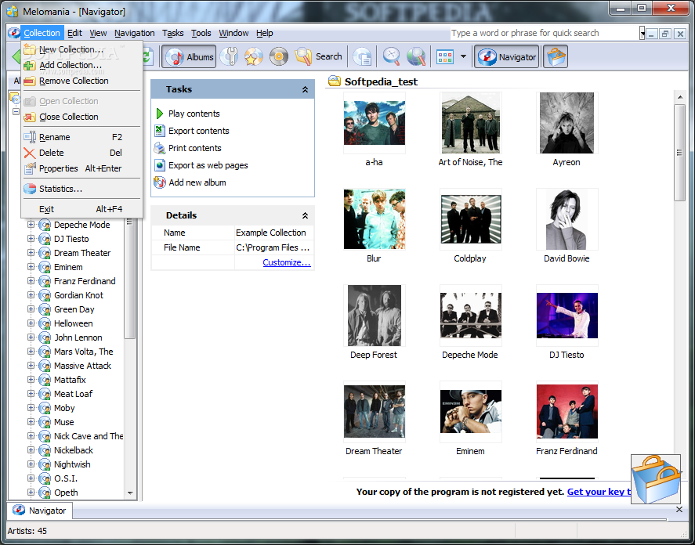Choose Delete from the Collection menu
Image resolution: width=695 pixels, height=545 pixels.
click(x=82, y=153)
